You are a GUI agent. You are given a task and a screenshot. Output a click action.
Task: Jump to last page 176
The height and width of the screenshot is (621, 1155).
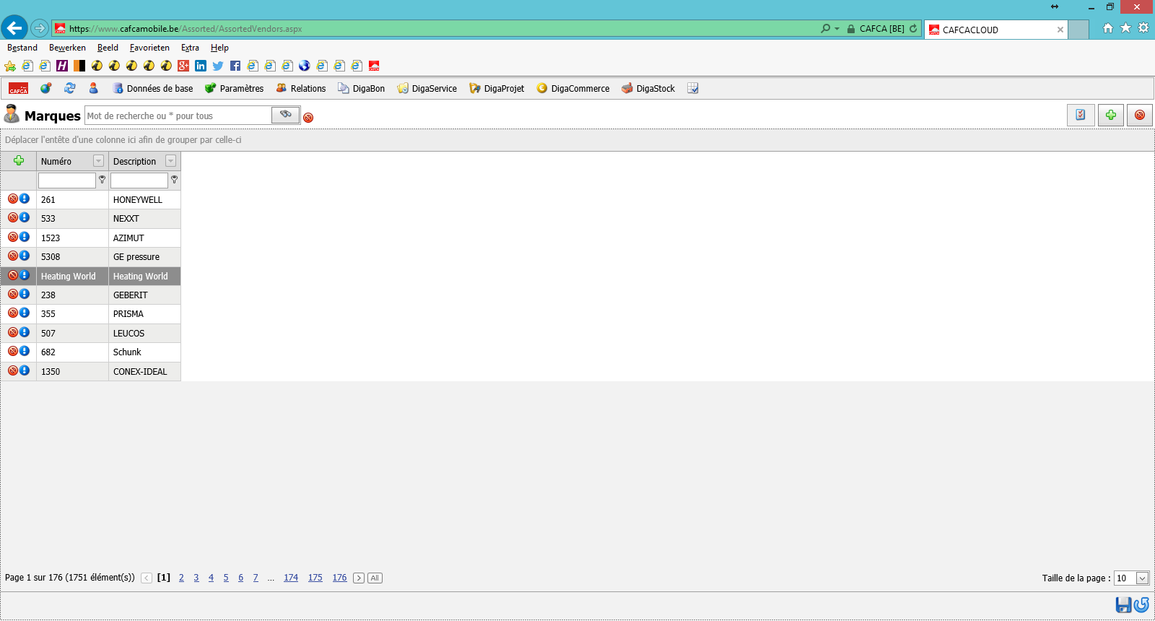click(339, 578)
